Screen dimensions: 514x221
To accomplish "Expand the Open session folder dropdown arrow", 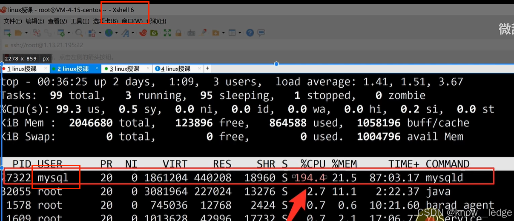I will click(26, 33).
